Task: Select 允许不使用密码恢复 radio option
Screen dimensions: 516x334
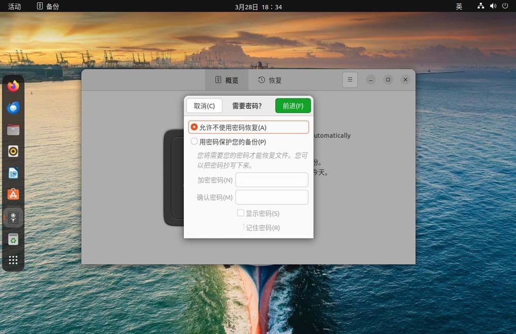Action: pyautogui.click(x=195, y=127)
